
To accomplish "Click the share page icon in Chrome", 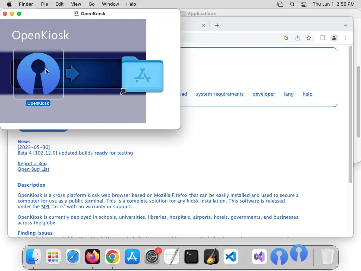I will [x=298, y=38].
